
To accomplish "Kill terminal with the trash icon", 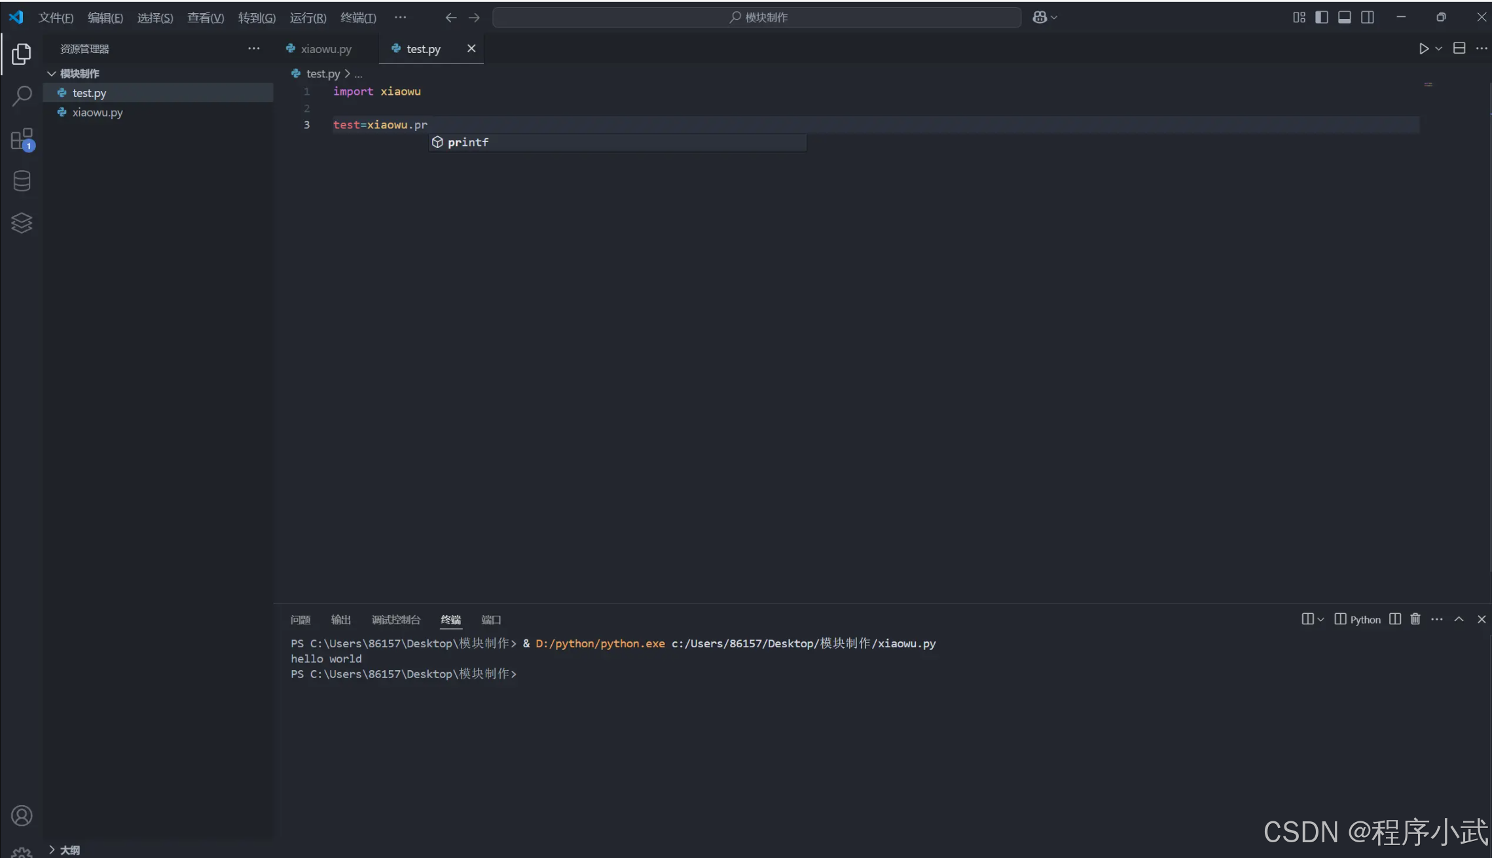I will point(1415,619).
